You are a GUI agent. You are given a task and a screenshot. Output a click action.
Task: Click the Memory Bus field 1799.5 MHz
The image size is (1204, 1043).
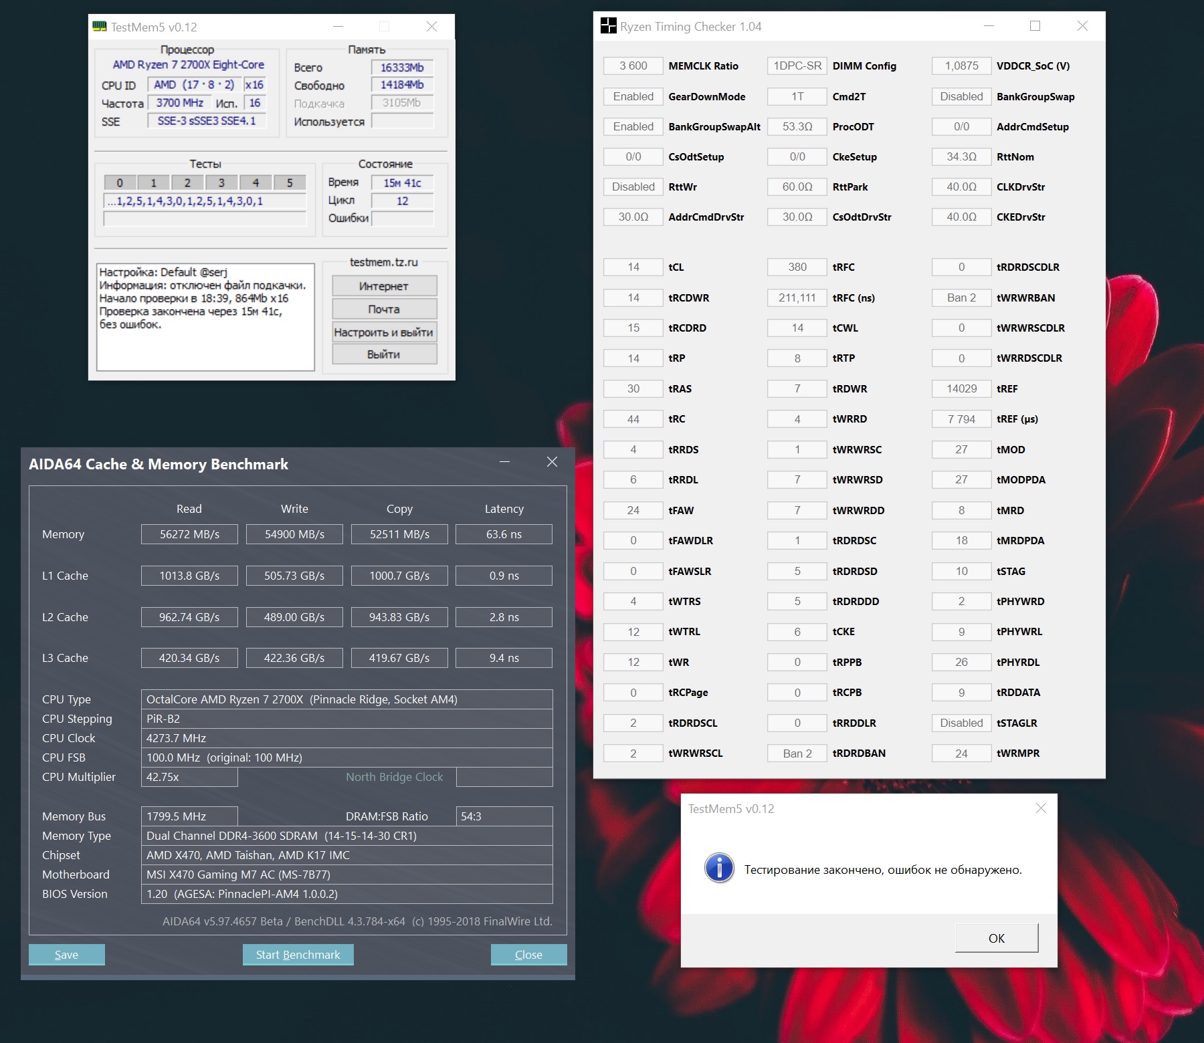pos(189,816)
